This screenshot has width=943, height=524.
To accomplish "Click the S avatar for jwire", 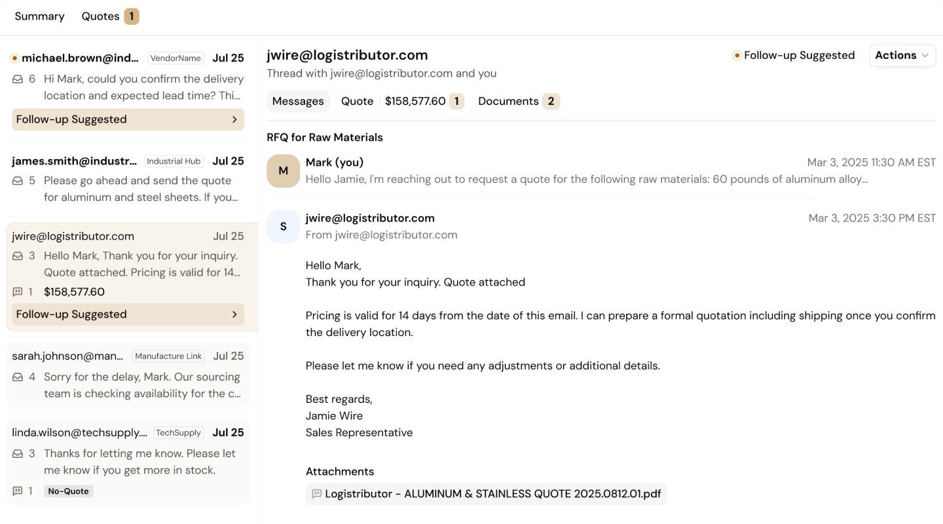I will coord(283,227).
